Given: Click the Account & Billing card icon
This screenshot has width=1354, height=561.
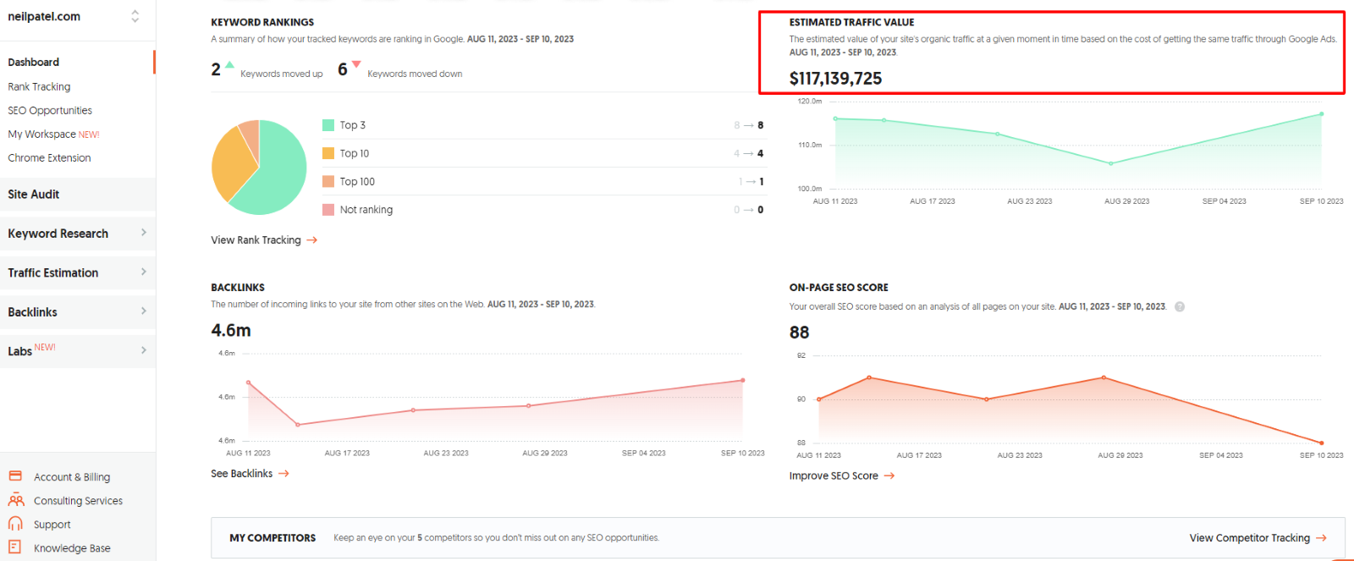Looking at the screenshot, I should pos(15,476).
